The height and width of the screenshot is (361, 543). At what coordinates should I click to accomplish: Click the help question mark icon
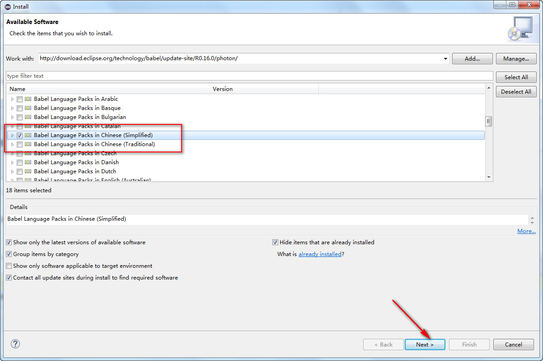tap(15, 344)
